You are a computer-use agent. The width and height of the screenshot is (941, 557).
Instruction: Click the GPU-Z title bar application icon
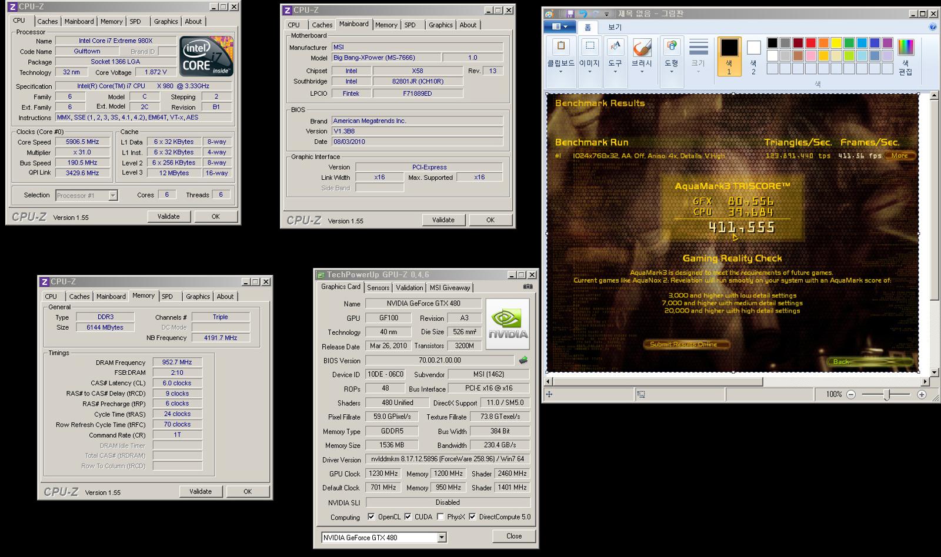(x=321, y=275)
